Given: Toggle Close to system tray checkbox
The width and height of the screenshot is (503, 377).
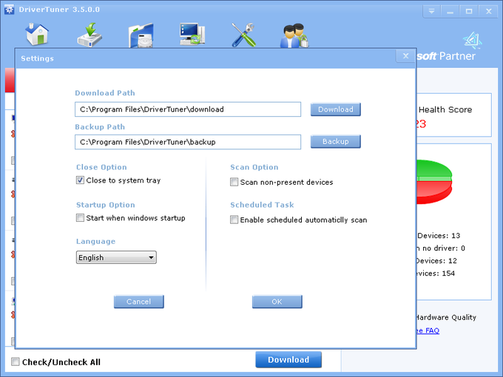Looking at the screenshot, I should [80, 180].
